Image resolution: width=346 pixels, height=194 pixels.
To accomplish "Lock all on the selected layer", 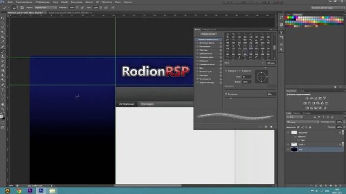I will point(310,127).
